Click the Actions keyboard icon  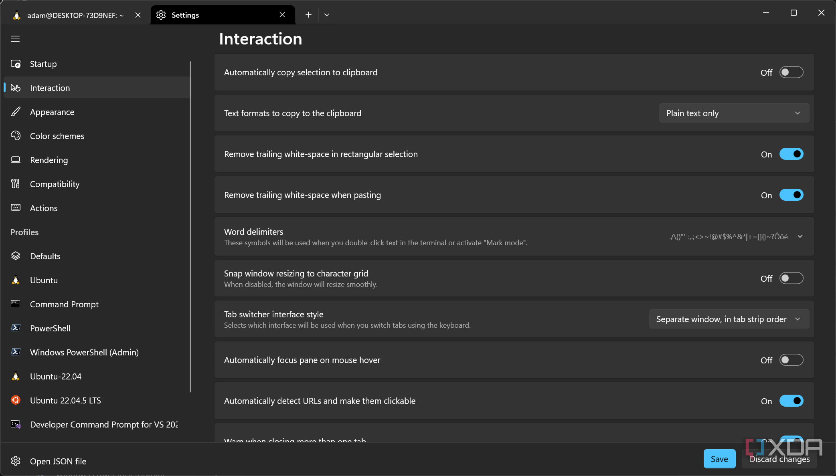(x=16, y=208)
